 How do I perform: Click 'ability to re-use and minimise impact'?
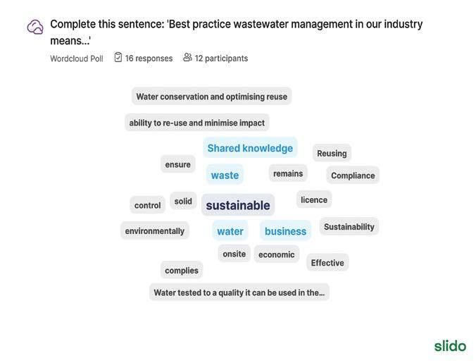click(x=197, y=123)
